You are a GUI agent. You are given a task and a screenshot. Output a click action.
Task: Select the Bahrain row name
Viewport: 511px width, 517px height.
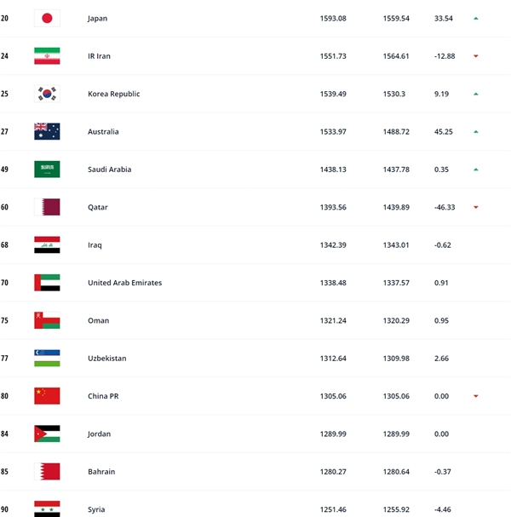101,472
